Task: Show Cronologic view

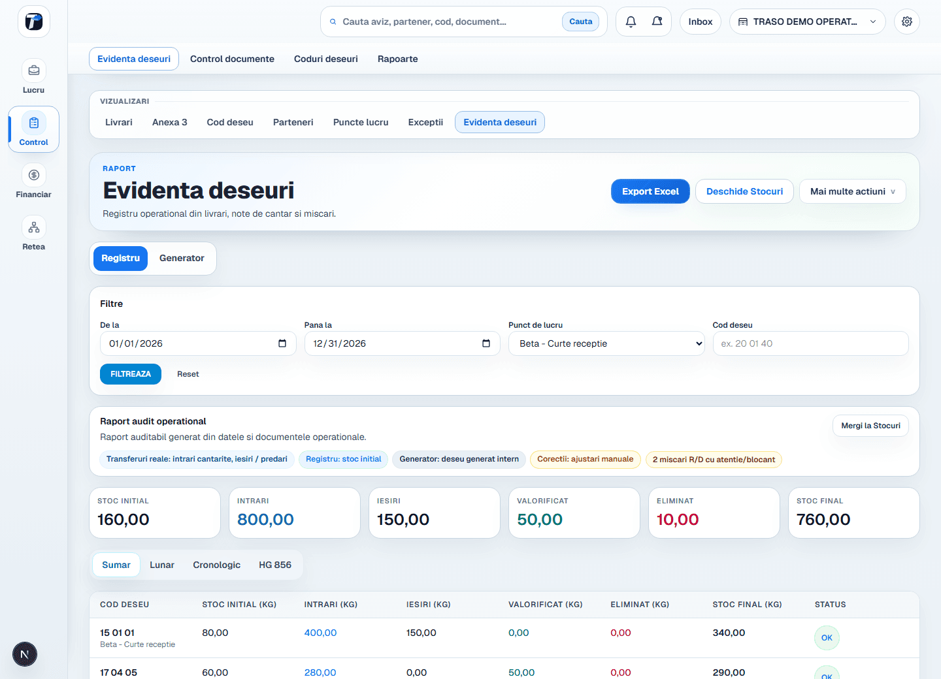Action: click(x=217, y=565)
